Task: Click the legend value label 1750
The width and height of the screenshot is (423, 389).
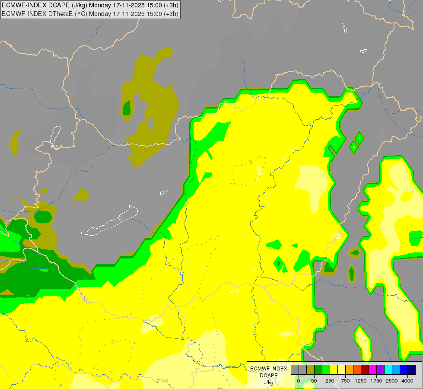Action: click(376, 381)
